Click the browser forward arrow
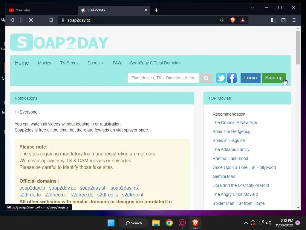Viewport: 306px width, 230px height. 22,20
